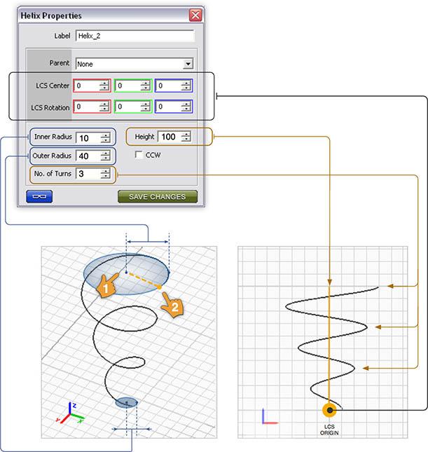Click the LCS Center Y spinner arrows
This screenshot has height=452, width=428.
[145, 85]
